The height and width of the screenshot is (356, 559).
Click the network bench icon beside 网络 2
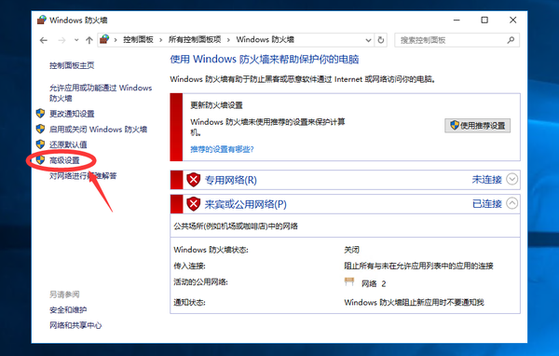[x=349, y=281]
